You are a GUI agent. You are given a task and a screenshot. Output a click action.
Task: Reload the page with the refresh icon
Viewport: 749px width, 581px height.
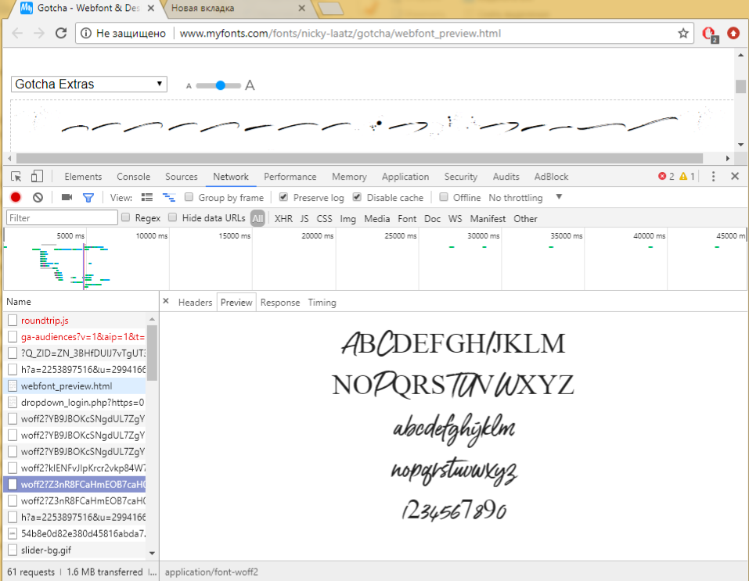pos(61,34)
